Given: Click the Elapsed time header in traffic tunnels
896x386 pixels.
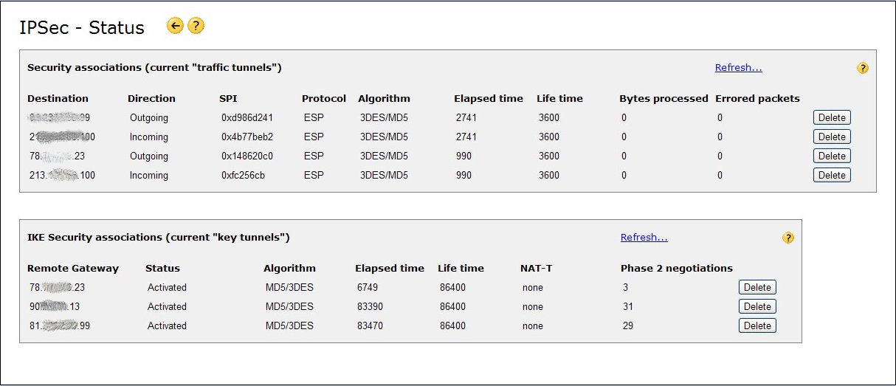Looking at the screenshot, I should [488, 99].
